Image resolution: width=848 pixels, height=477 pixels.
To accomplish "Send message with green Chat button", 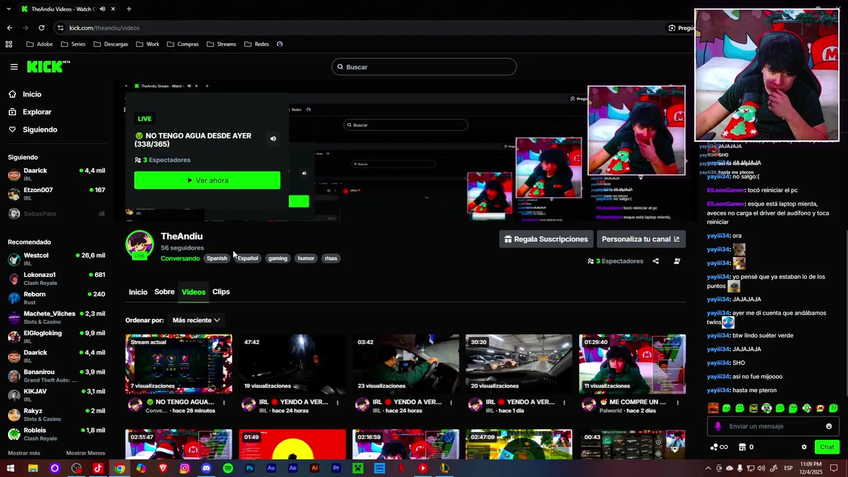I will point(827,447).
